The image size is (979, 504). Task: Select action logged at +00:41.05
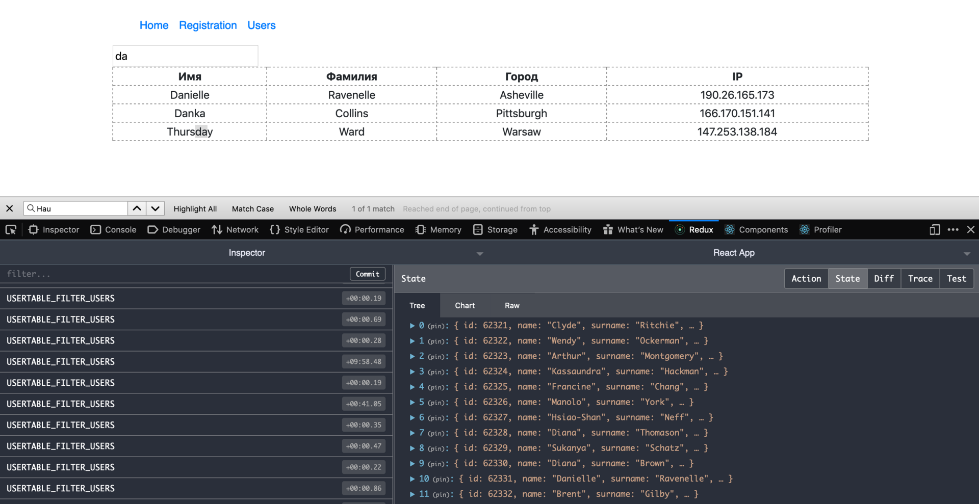[x=196, y=404]
